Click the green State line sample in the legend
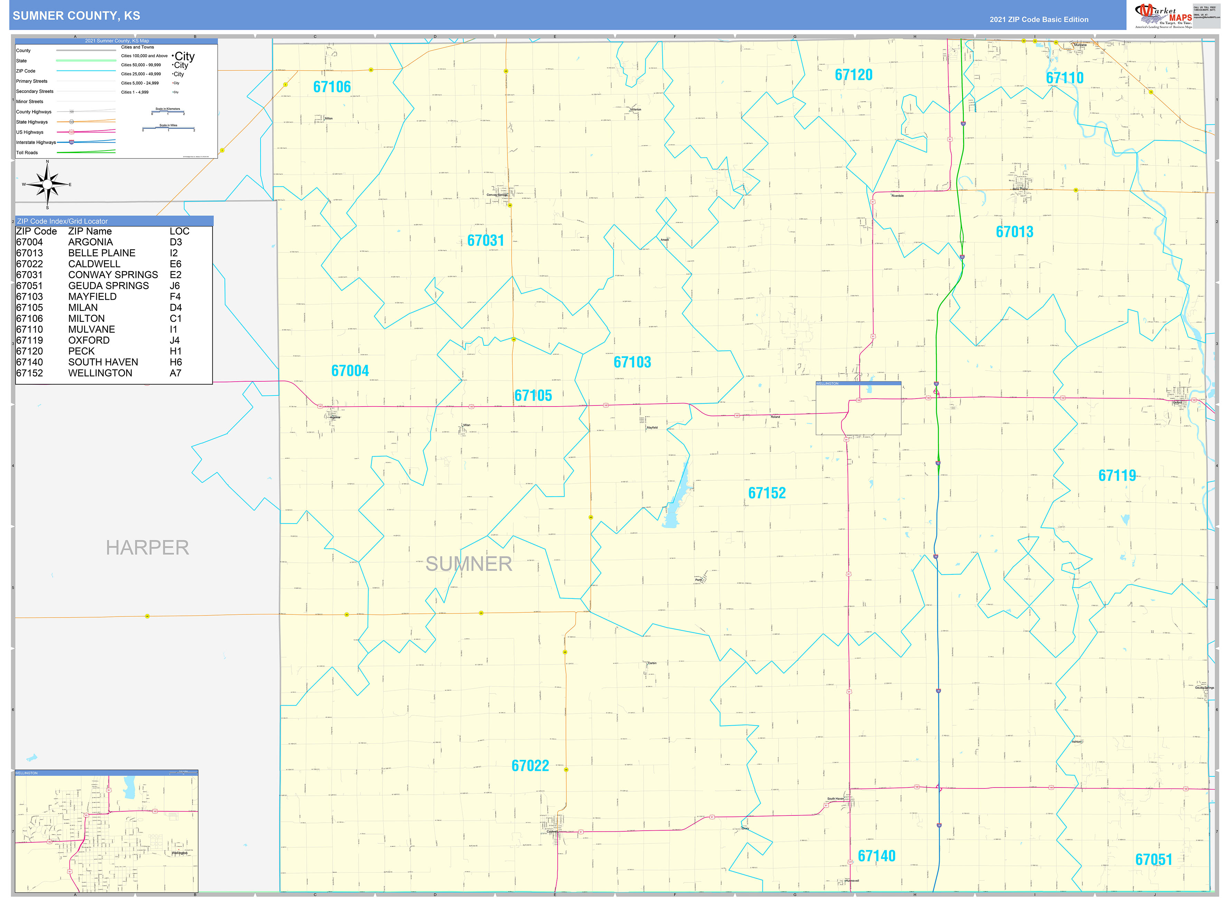Viewport: 1225px width, 898px height. 86,60
